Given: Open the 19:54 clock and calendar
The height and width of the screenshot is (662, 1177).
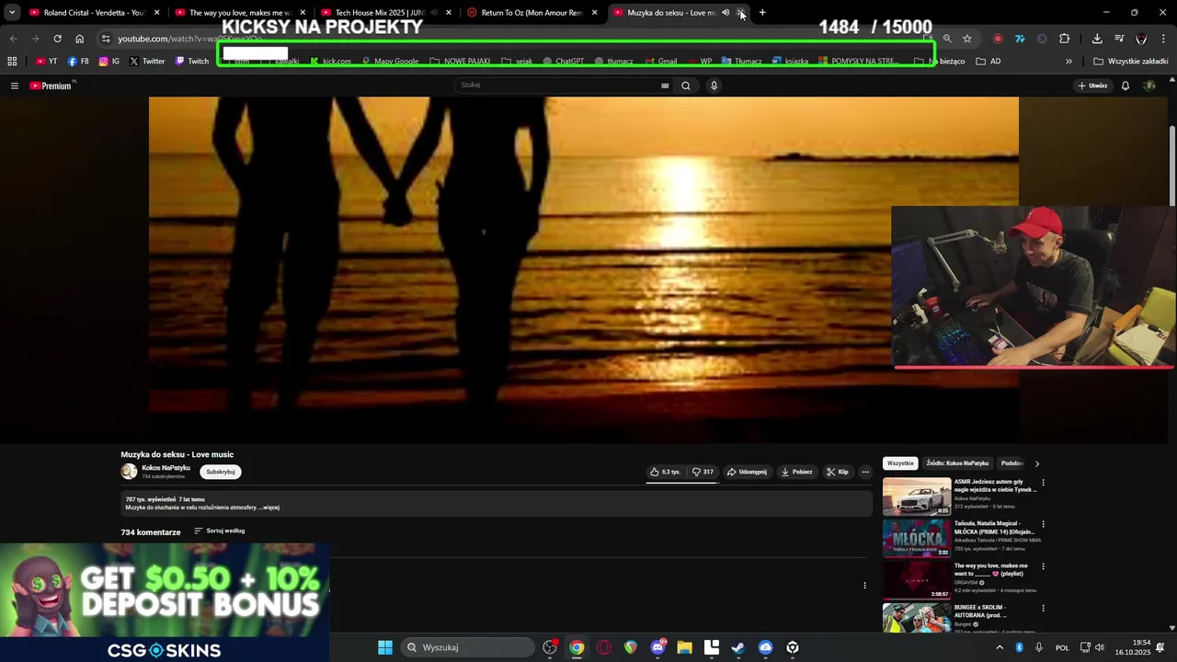Looking at the screenshot, I should point(1133,647).
